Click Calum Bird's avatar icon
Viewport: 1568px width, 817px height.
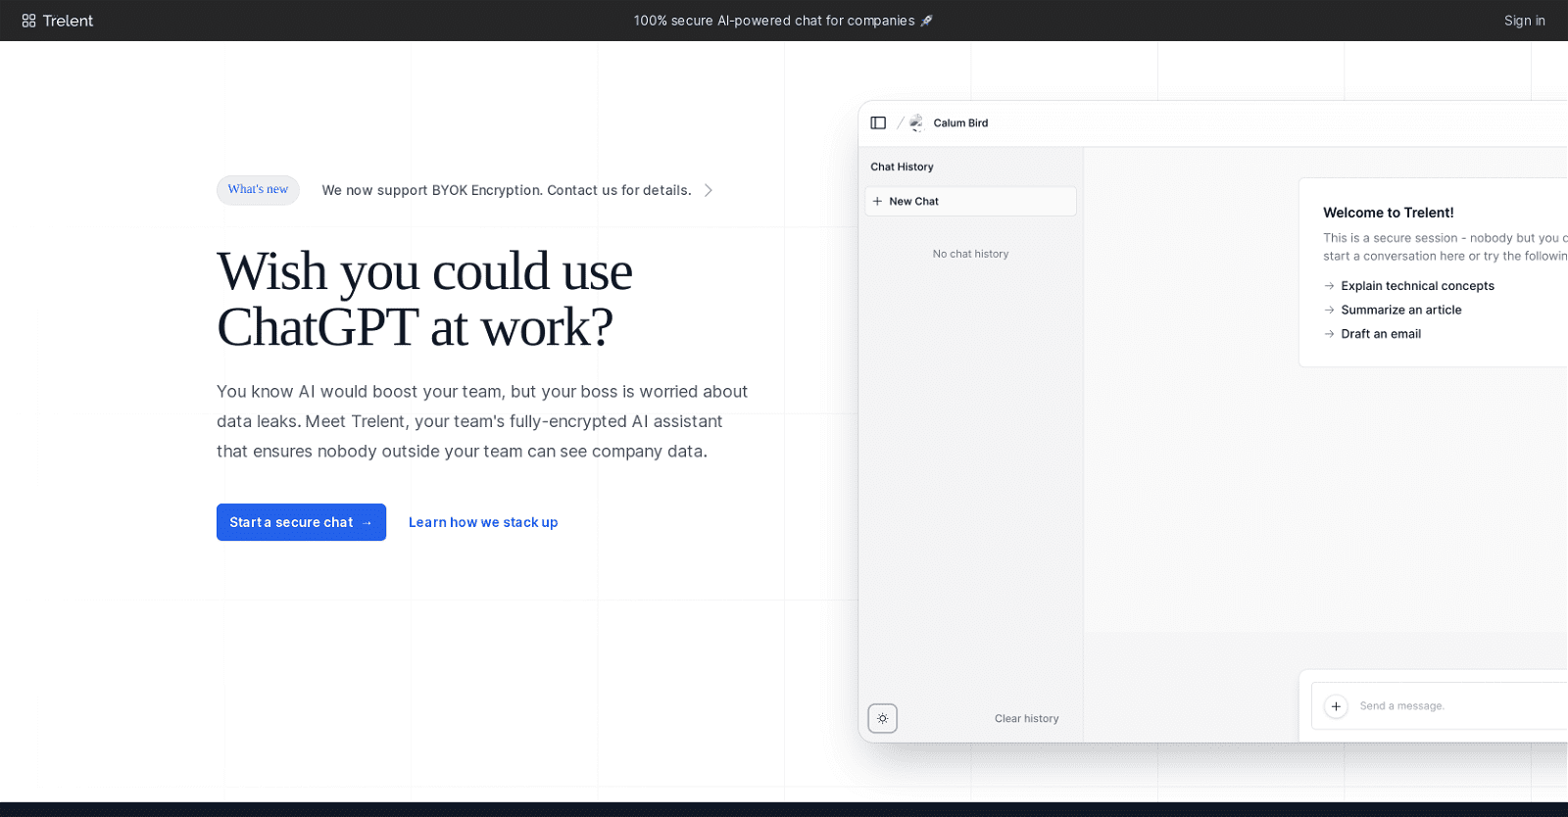coord(916,123)
